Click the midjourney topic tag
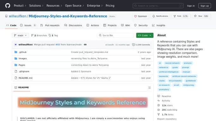The height and width of the screenshot is (121, 216). point(188,85)
